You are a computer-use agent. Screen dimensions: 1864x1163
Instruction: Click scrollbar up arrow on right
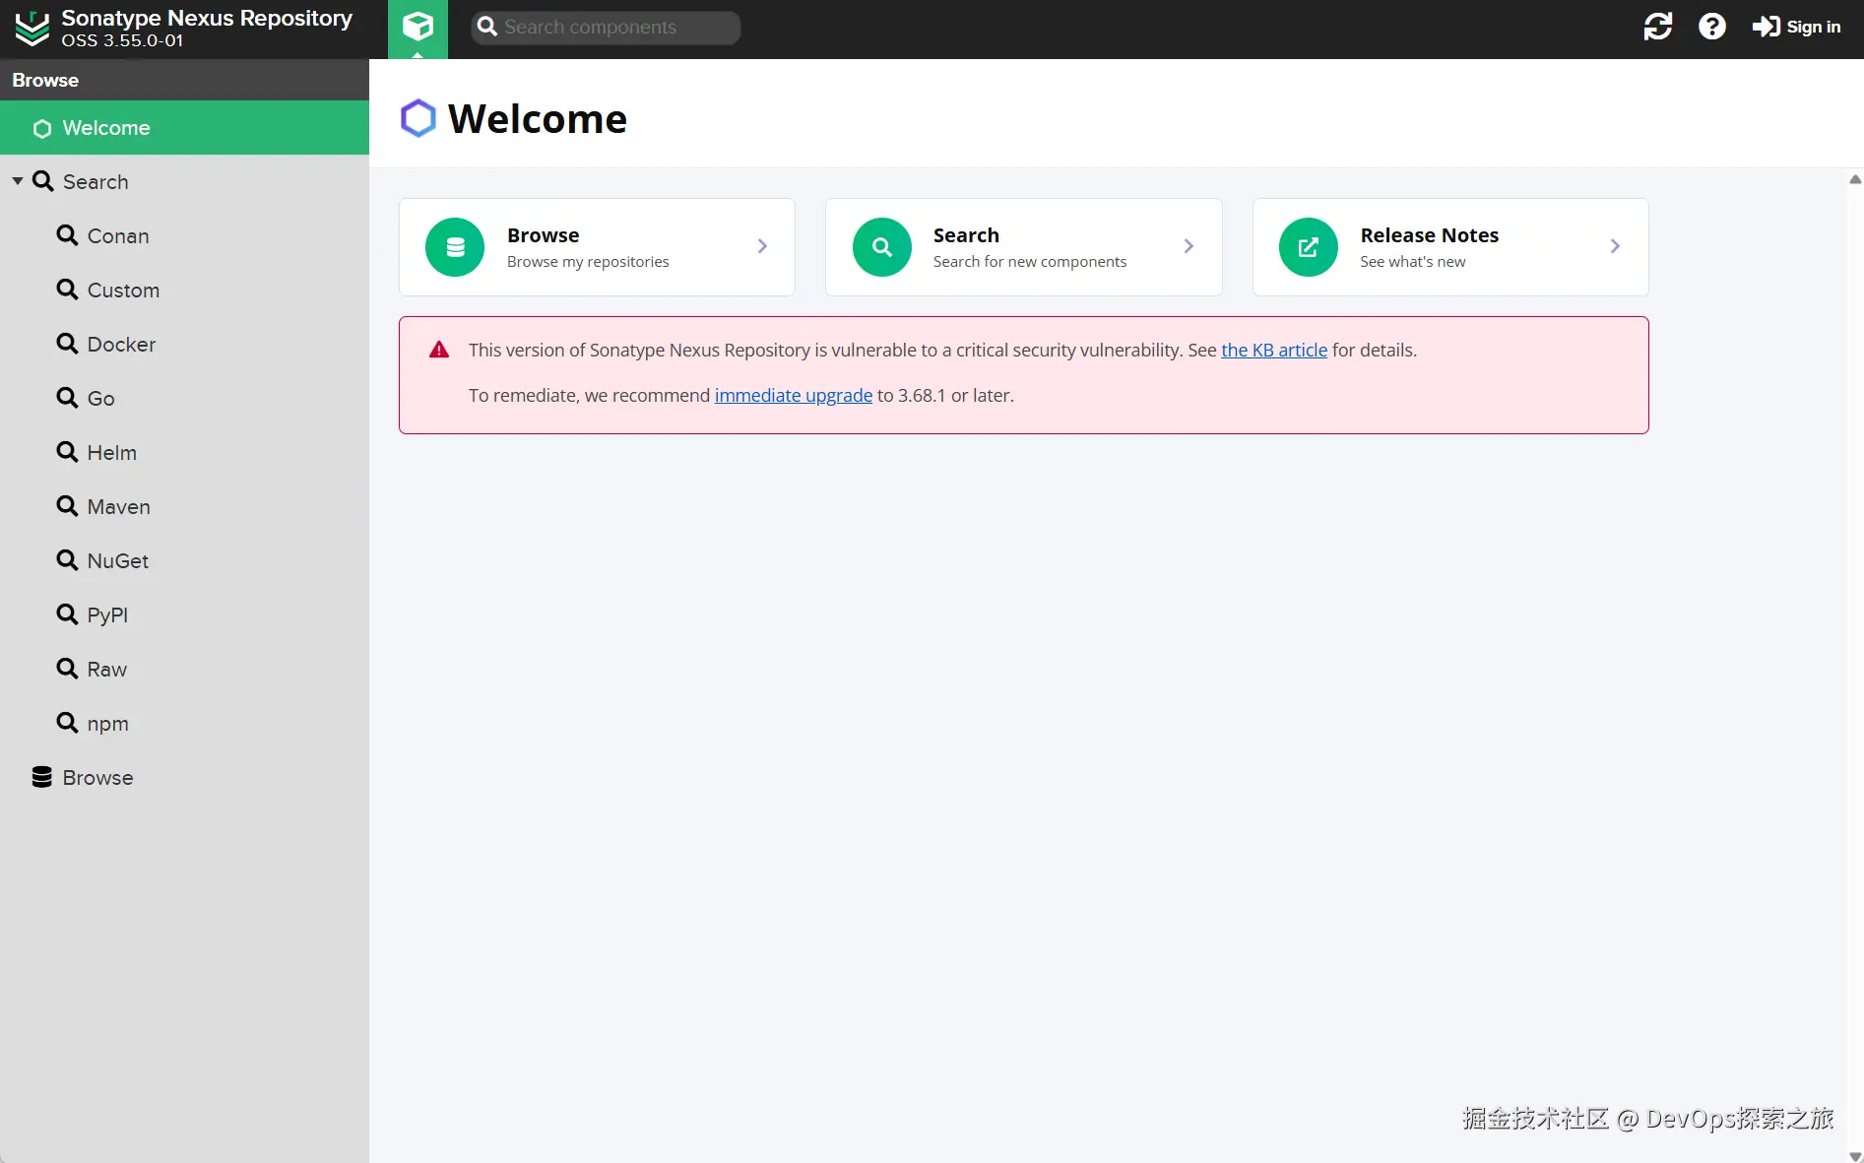1855,179
